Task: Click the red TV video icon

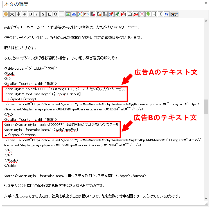Action: 123,14
